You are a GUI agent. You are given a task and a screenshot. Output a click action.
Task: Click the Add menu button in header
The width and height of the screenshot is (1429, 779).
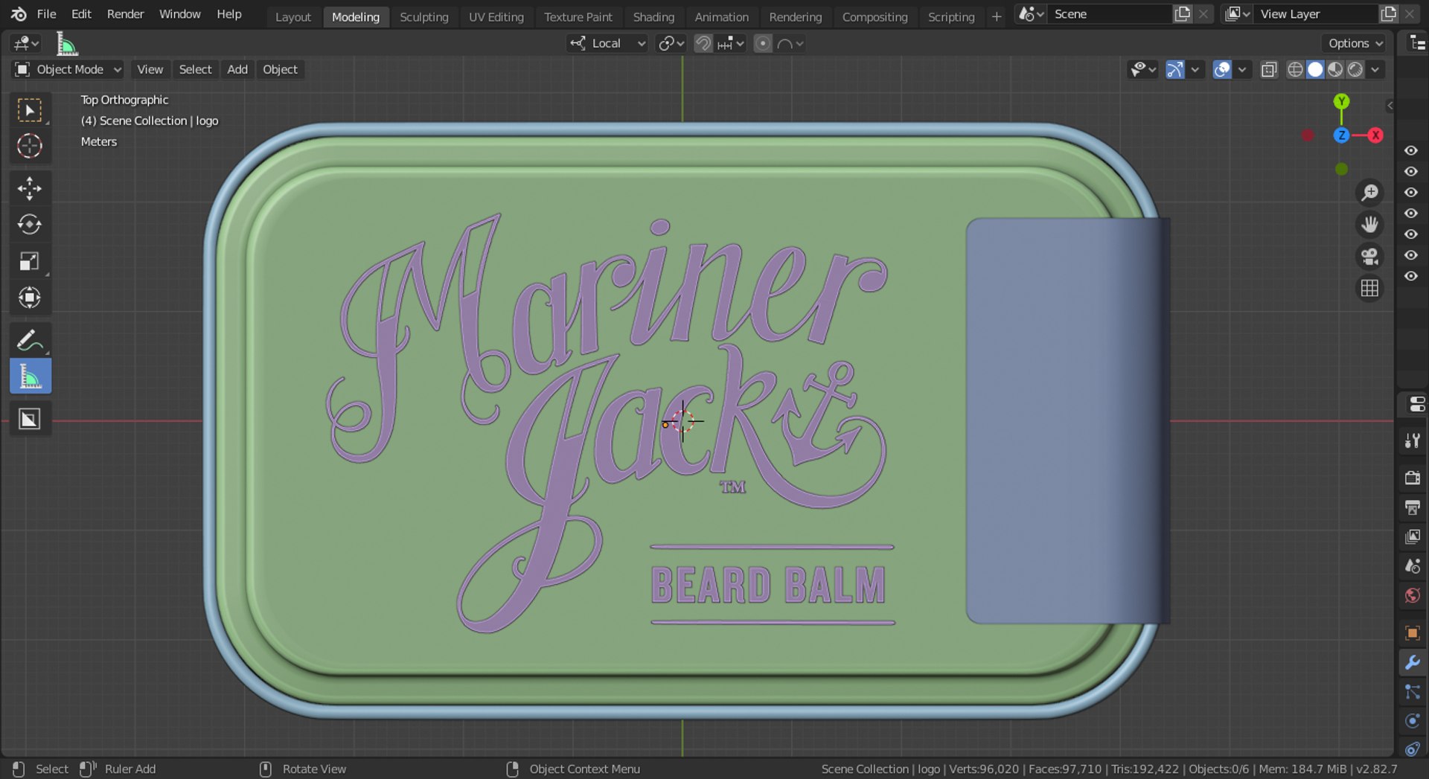(x=237, y=69)
